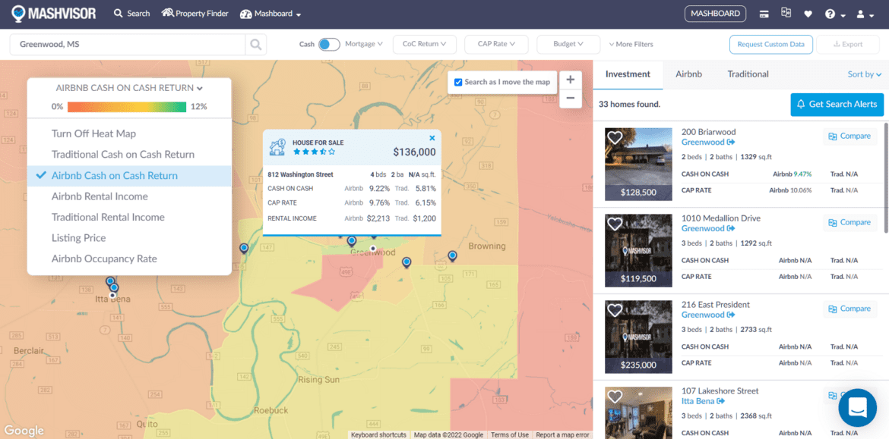Click the Greenwood, MS search field
The width and height of the screenshot is (889, 439).
coord(127,45)
